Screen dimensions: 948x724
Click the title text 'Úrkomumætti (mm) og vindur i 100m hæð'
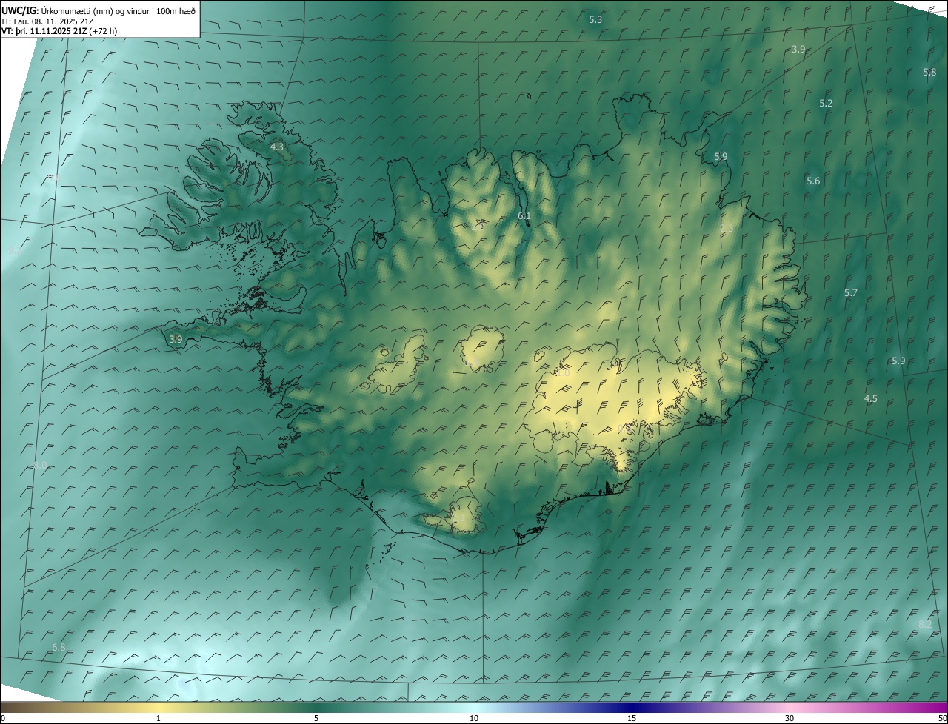[x=118, y=10]
